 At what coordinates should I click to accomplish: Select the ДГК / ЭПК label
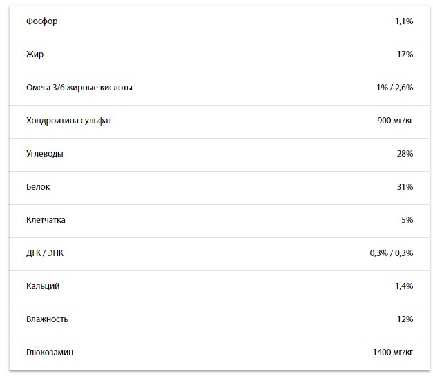(x=45, y=253)
